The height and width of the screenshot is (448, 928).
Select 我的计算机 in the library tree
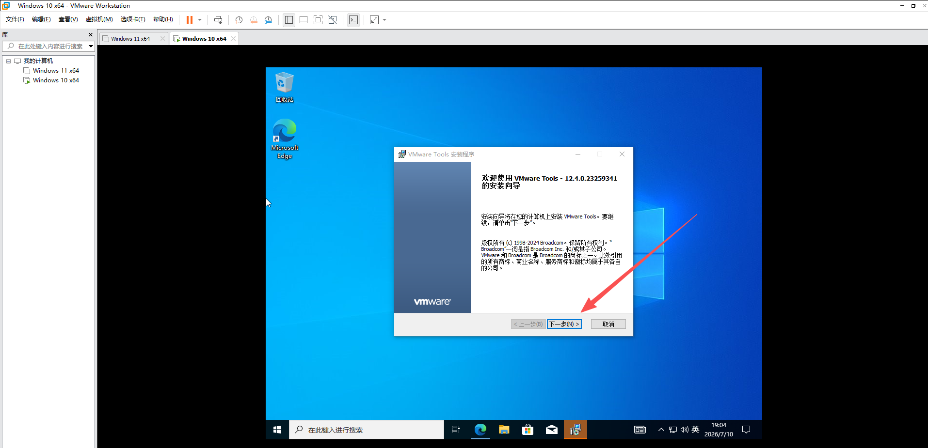click(38, 61)
